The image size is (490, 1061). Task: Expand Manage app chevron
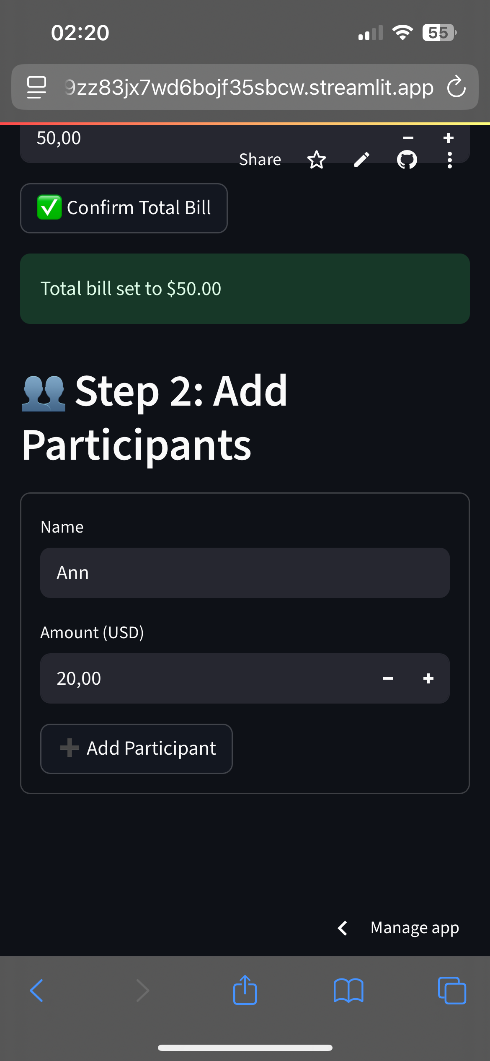click(x=343, y=928)
